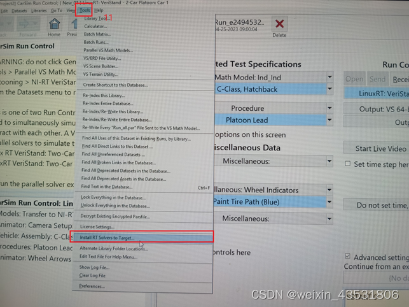Expand the Math Model: Ind_Ind dropdown
409x307 pixels.
[329, 77]
